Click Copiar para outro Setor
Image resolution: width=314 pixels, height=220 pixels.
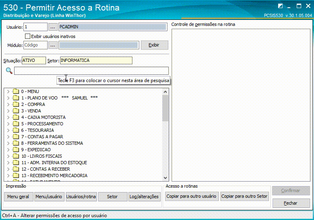click(x=244, y=196)
